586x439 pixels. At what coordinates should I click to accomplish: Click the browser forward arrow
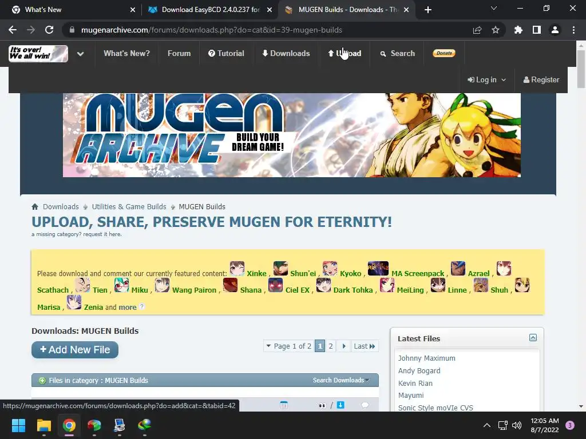coord(31,30)
